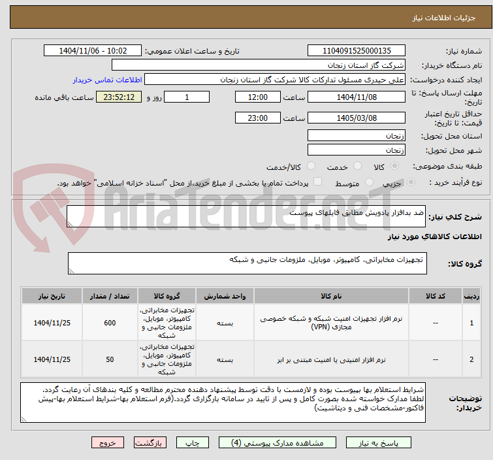
Task: Click the 'شرح کلی نیاز' label
Action: (x=456, y=217)
